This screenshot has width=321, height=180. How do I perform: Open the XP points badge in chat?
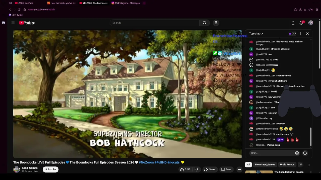point(292,33)
